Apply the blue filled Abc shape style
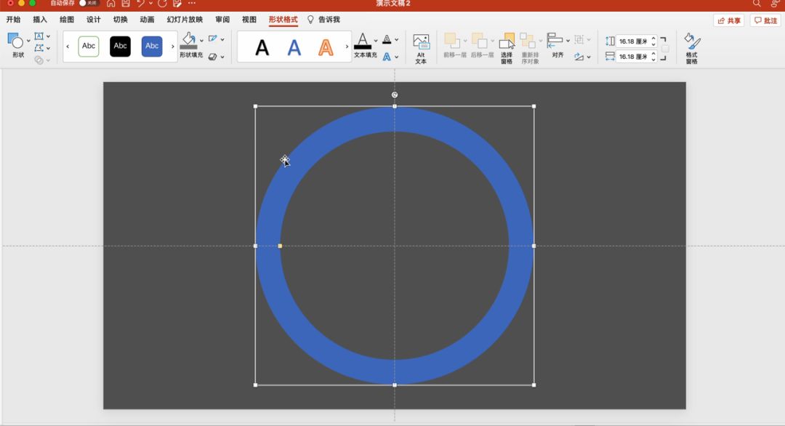 point(152,46)
